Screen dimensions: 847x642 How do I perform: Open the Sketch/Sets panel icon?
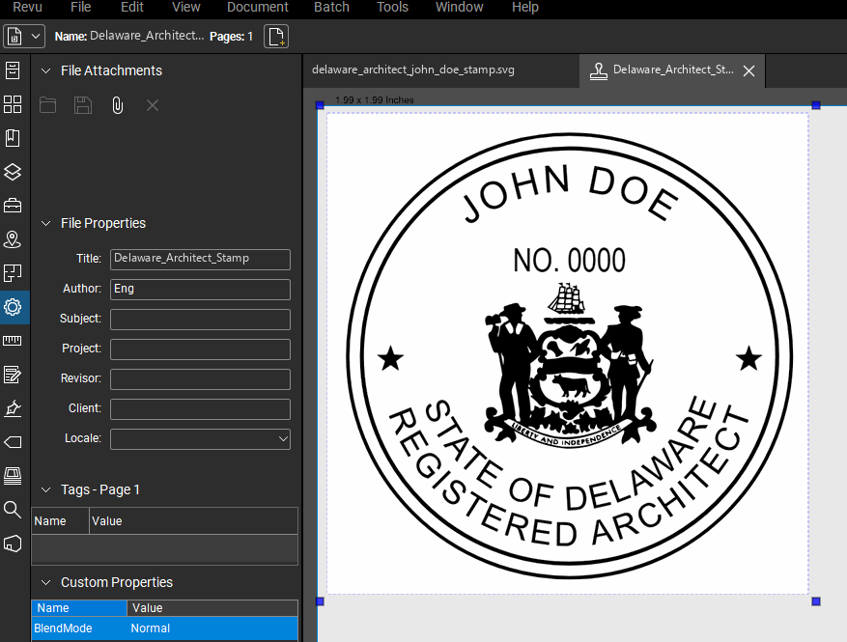pyautogui.click(x=13, y=273)
